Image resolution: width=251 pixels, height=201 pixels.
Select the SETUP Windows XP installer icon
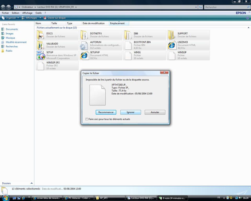[x=40, y=55]
